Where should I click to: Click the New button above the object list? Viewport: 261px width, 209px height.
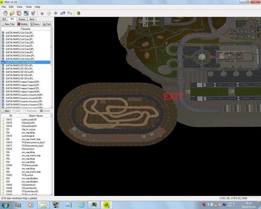[x=6, y=111]
